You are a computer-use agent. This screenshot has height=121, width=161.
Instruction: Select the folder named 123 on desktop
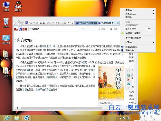[x=6, y=55]
